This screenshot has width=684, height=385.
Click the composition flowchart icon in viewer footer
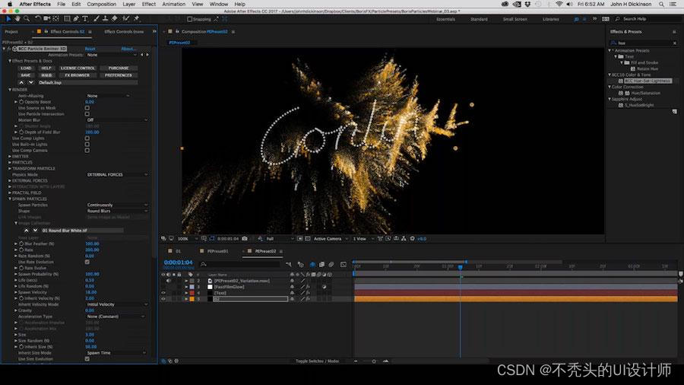pyautogui.click(x=404, y=239)
